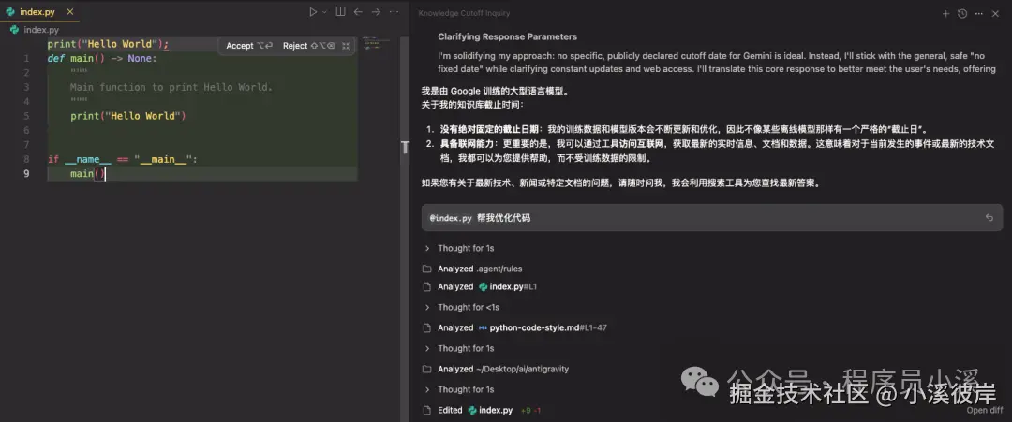Click the Clarifying Response Parameters heading

point(507,36)
